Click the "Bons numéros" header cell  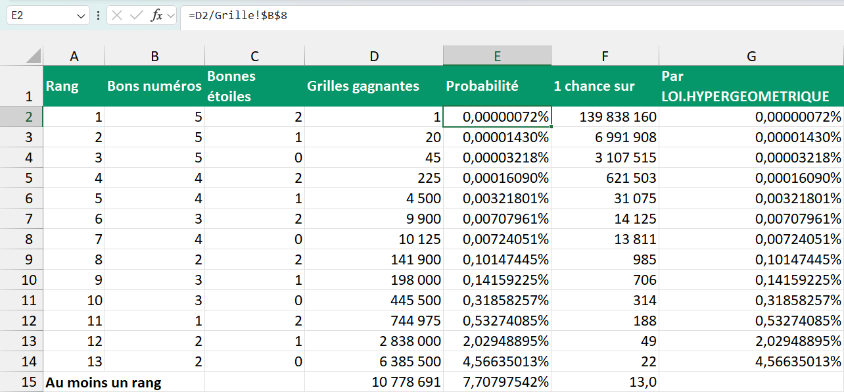coord(155,86)
